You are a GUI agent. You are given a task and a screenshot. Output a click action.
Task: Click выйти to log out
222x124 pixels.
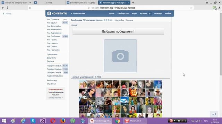168,13
